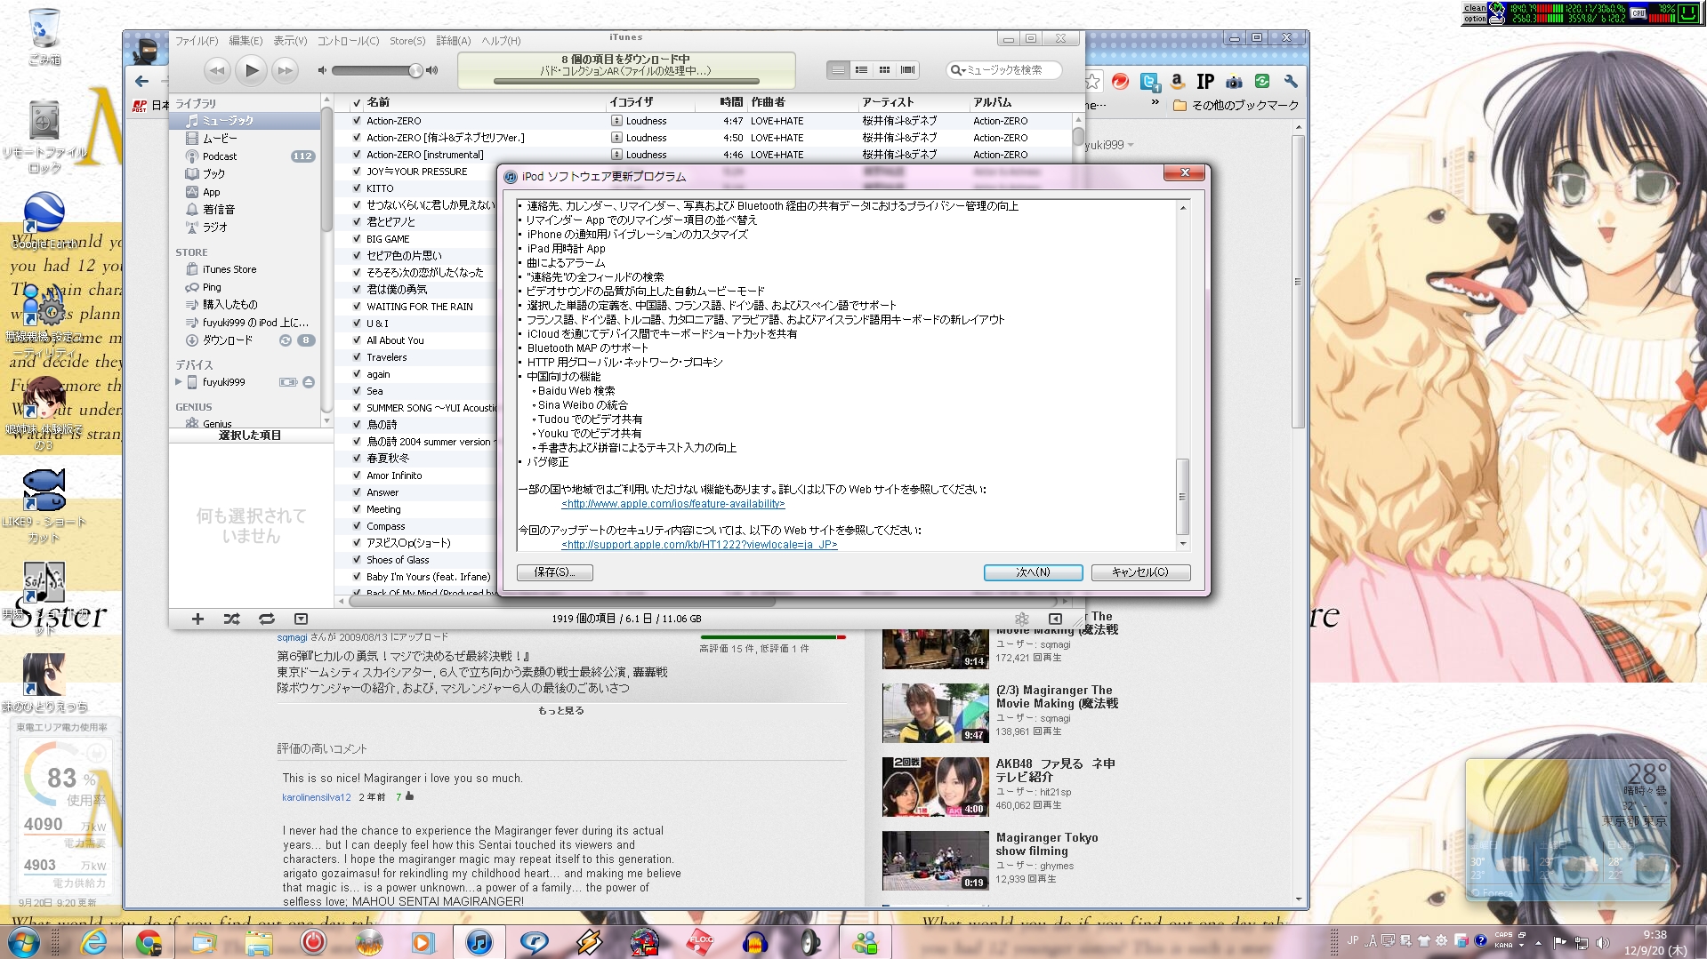Viewport: 1707px width, 959px height.
Task: Uncheck the BIG GAME track checkbox
Action: coord(357,239)
